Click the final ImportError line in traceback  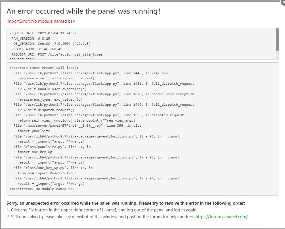point(42,189)
